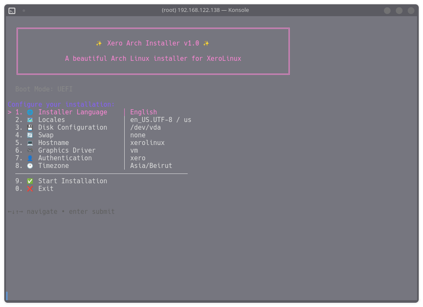Click the Asia/Beirut timezone value

pos(151,166)
